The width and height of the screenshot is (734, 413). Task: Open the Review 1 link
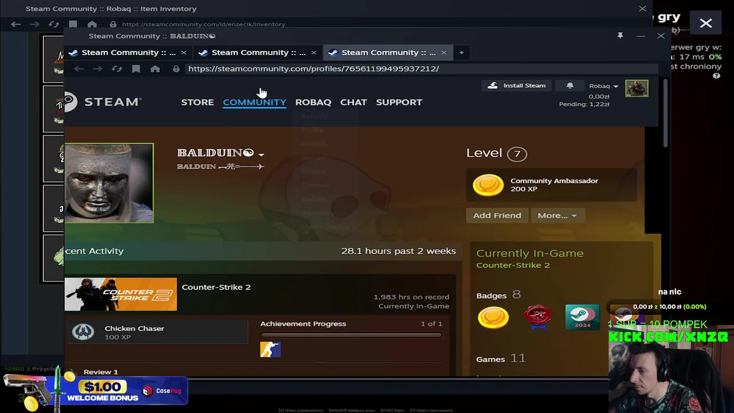coord(101,372)
